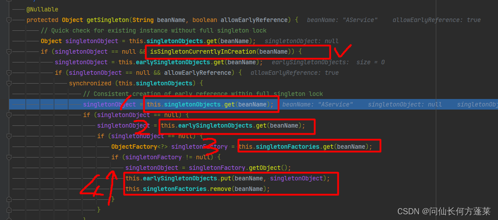Collapse the singletonFactory != null if-block fold
The width and height of the screenshot is (498, 220).
point(9,157)
